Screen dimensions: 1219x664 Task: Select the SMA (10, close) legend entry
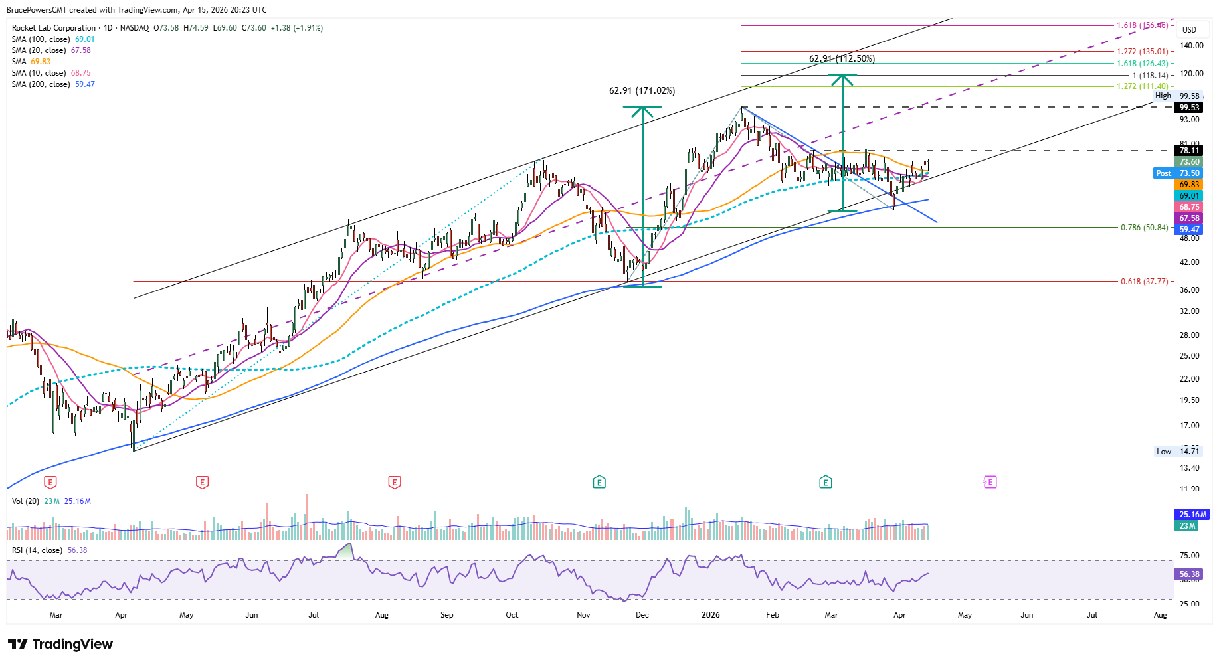[51, 73]
